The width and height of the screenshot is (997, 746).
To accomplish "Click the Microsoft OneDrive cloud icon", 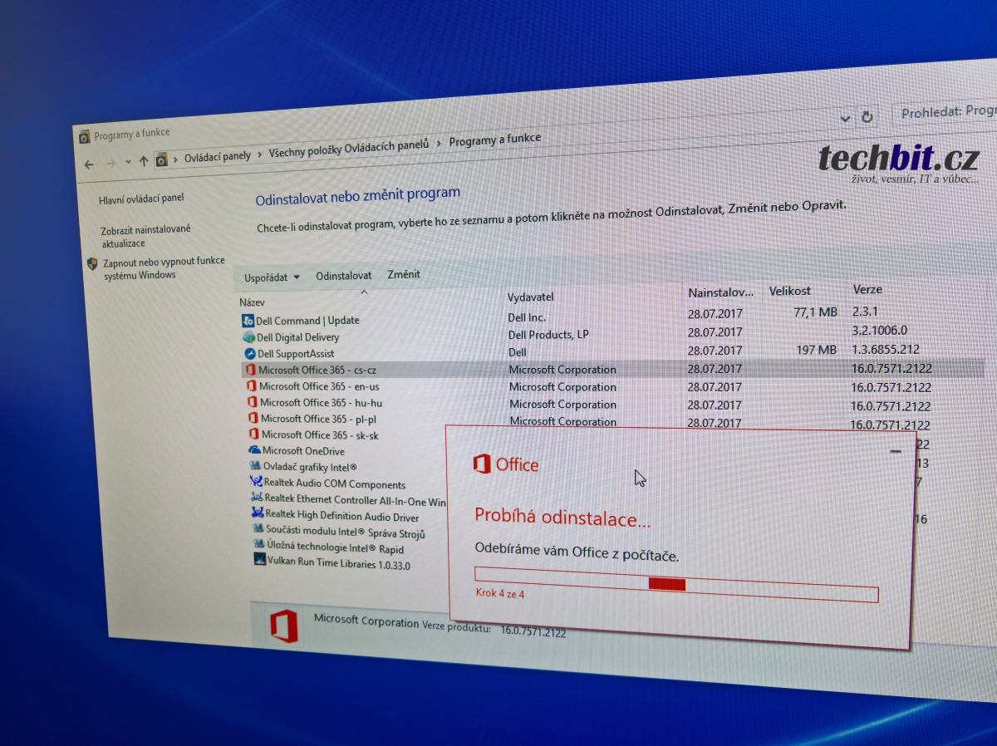I will tap(254, 450).
